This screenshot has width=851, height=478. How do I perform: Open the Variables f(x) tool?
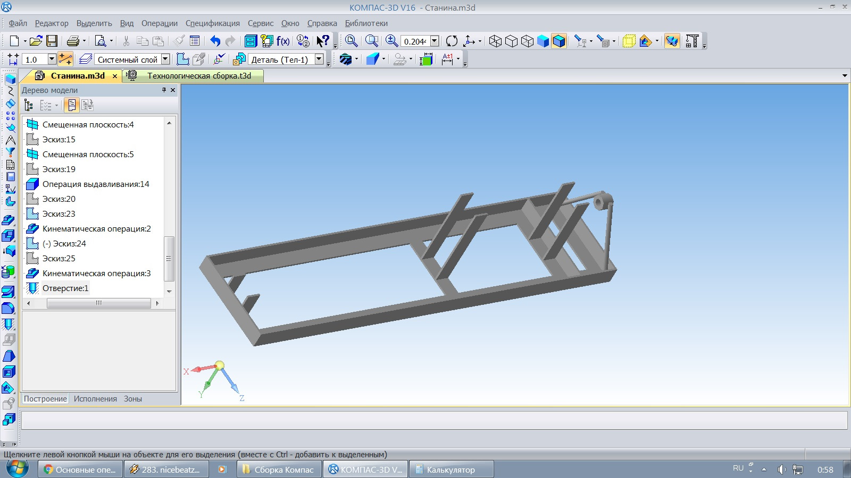pyautogui.click(x=283, y=41)
